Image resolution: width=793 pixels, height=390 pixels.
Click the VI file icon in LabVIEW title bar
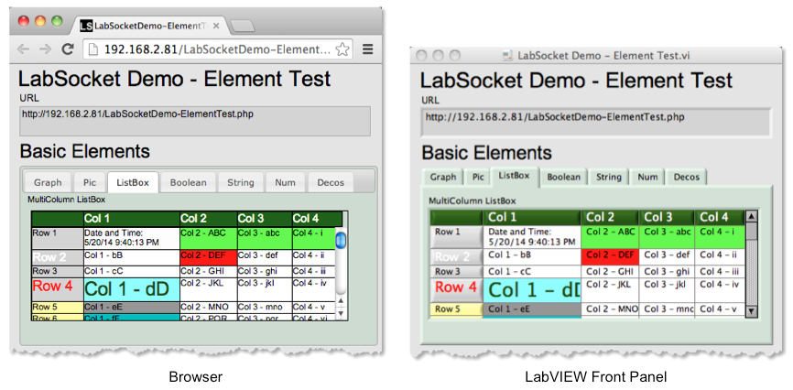pyautogui.click(x=506, y=56)
